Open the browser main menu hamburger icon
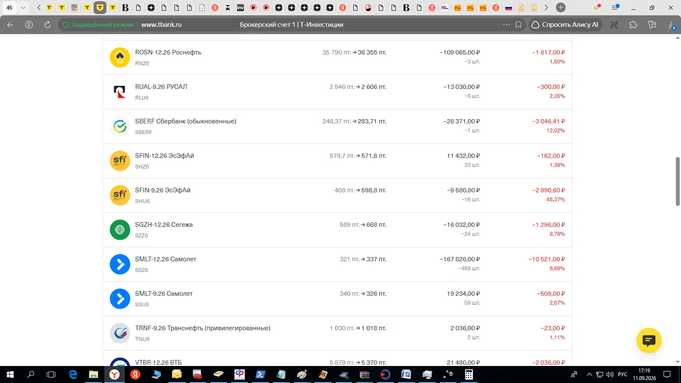681x383 pixels. click(x=615, y=7)
